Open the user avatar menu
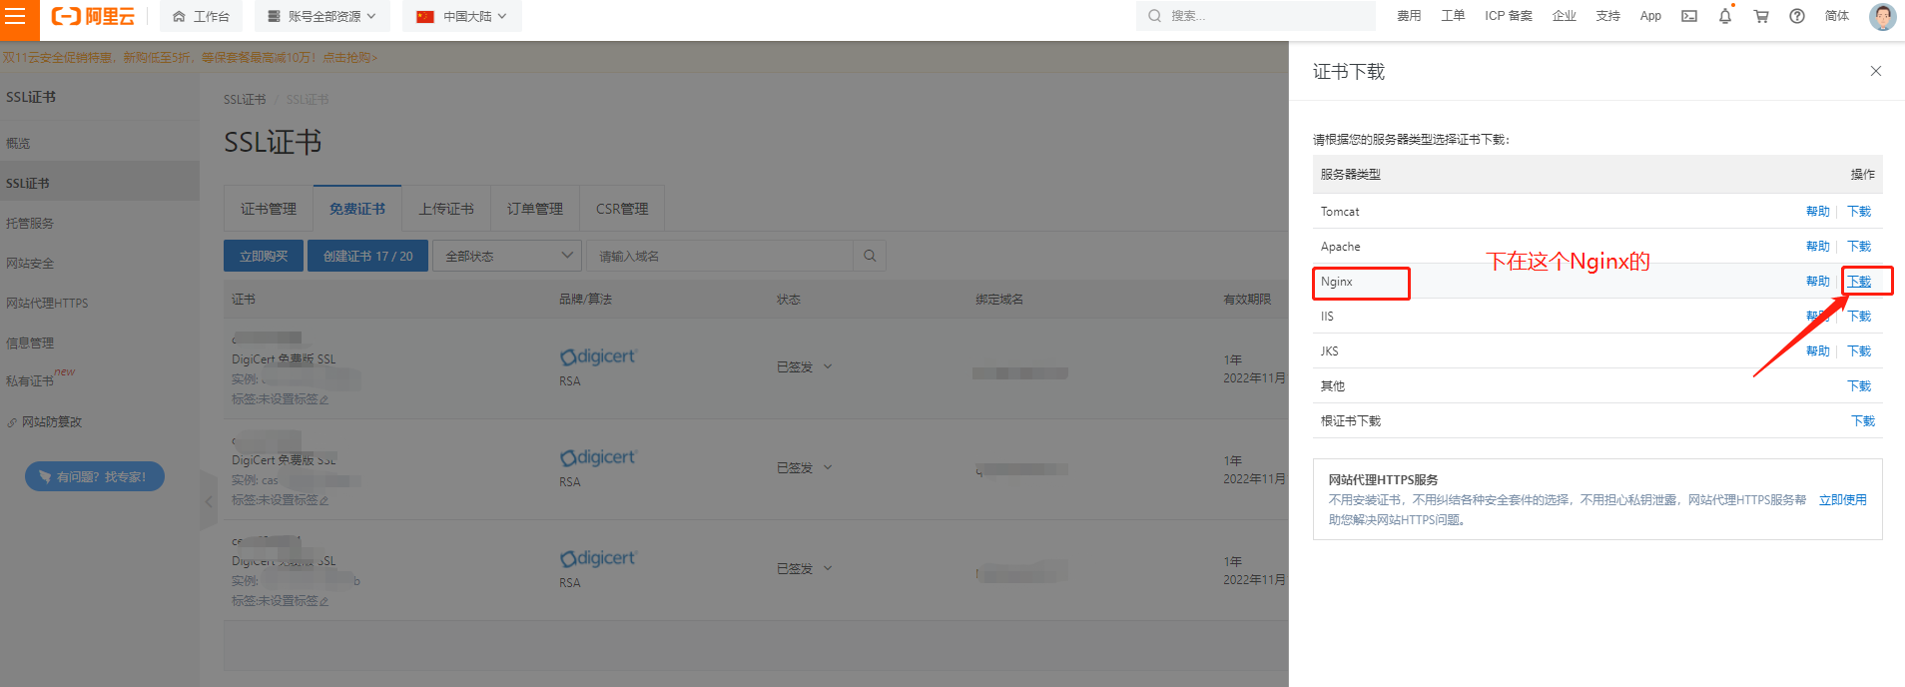The image size is (1905, 687). coord(1883,16)
